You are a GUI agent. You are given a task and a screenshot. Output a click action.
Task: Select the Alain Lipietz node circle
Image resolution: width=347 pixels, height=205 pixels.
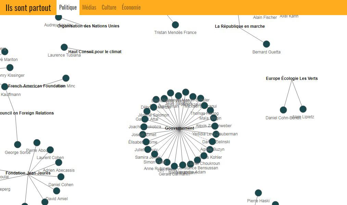[x=303, y=109]
